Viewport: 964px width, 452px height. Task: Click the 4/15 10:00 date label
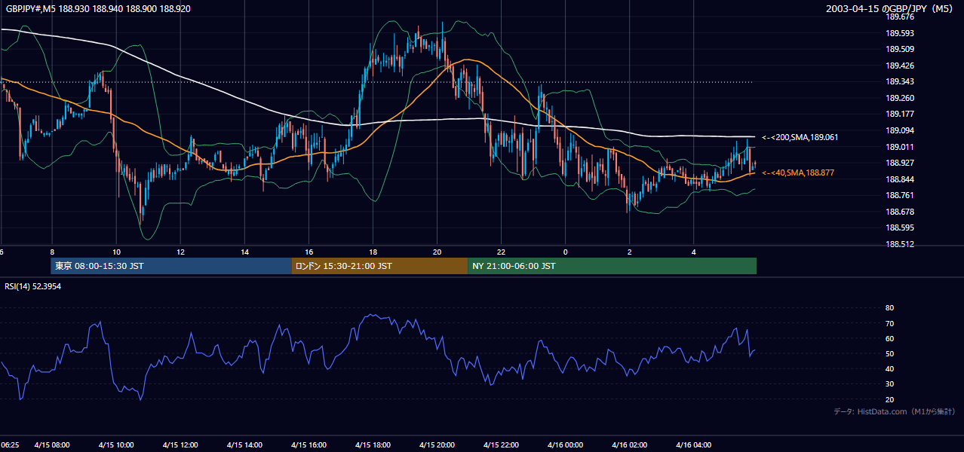tap(115, 445)
